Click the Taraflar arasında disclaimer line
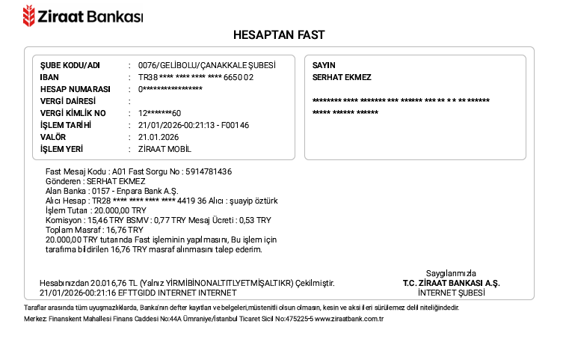Image resolution: width=566 pixels, height=363 pixels. (242, 308)
